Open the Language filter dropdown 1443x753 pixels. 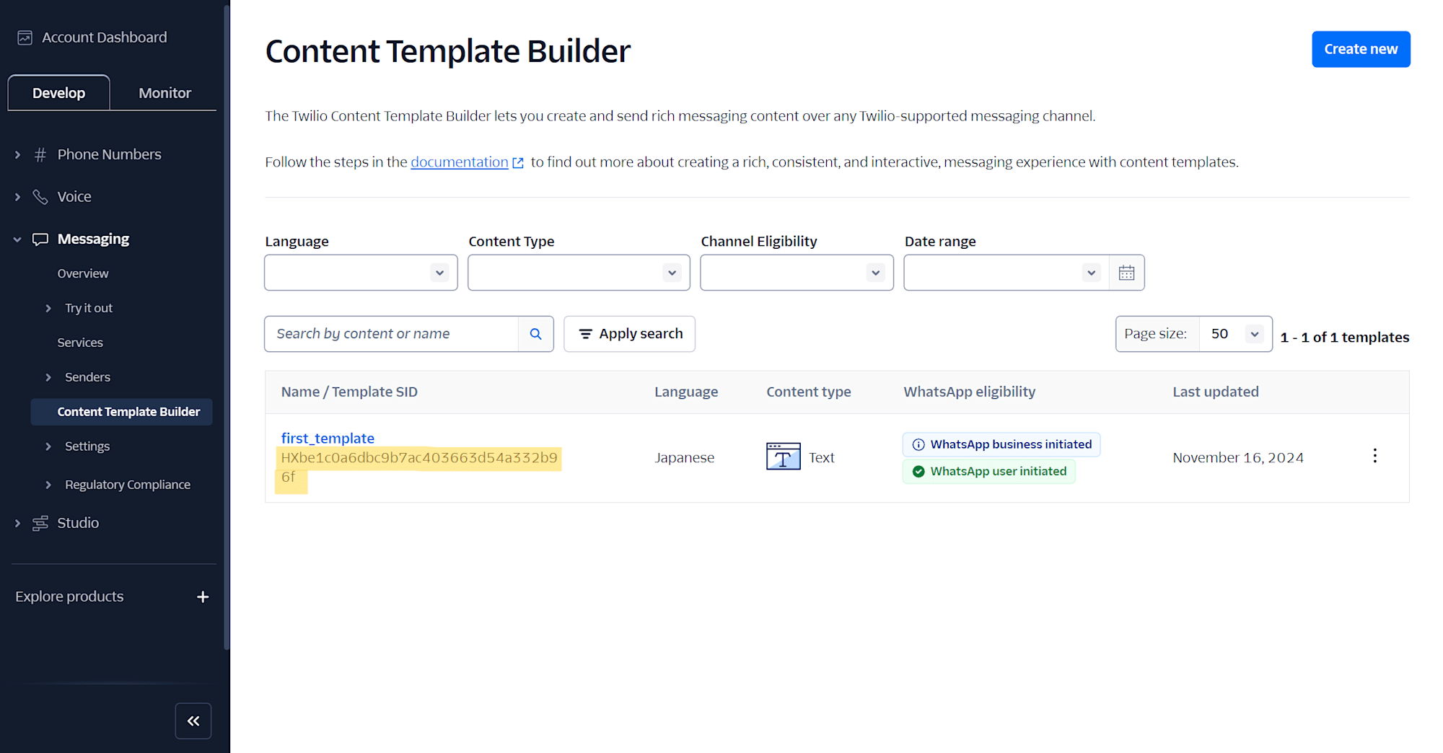click(361, 273)
